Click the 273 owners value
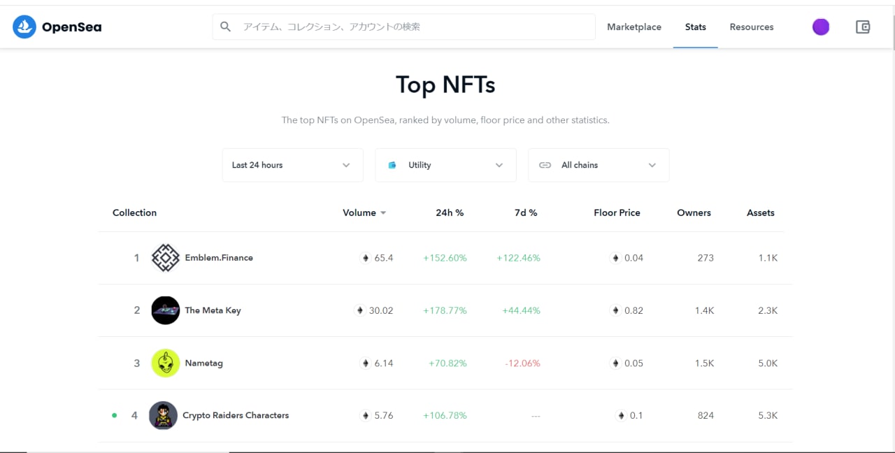The image size is (895, 453). pyautogui.click(x=706, y=258)
